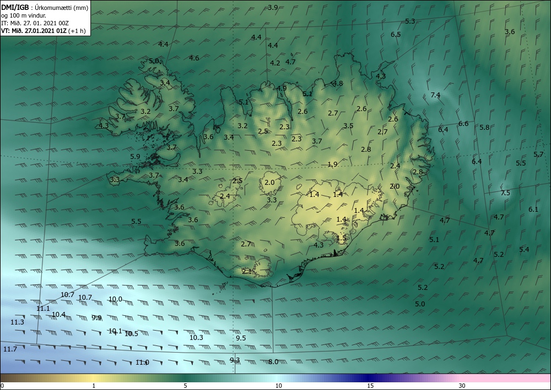Click the 5.7 value near the right edge
Screen dimensions: 551x390
point(538,155)
